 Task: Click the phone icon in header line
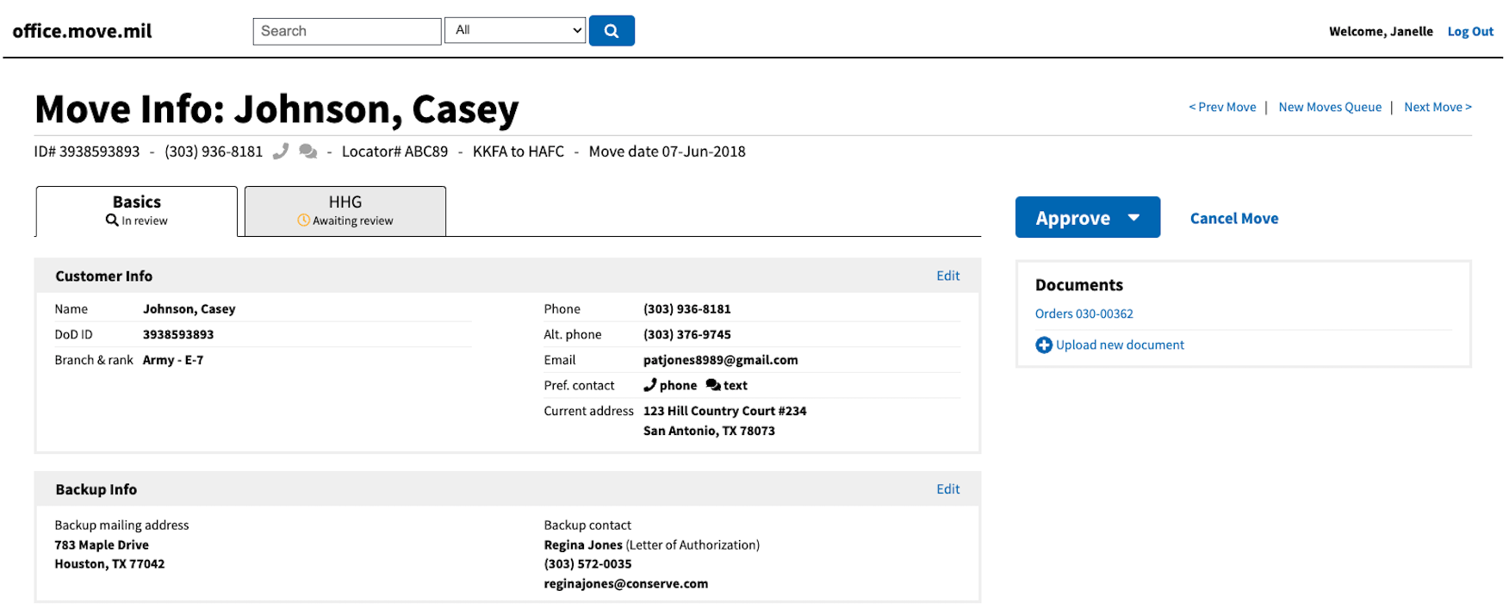(281, 152)
